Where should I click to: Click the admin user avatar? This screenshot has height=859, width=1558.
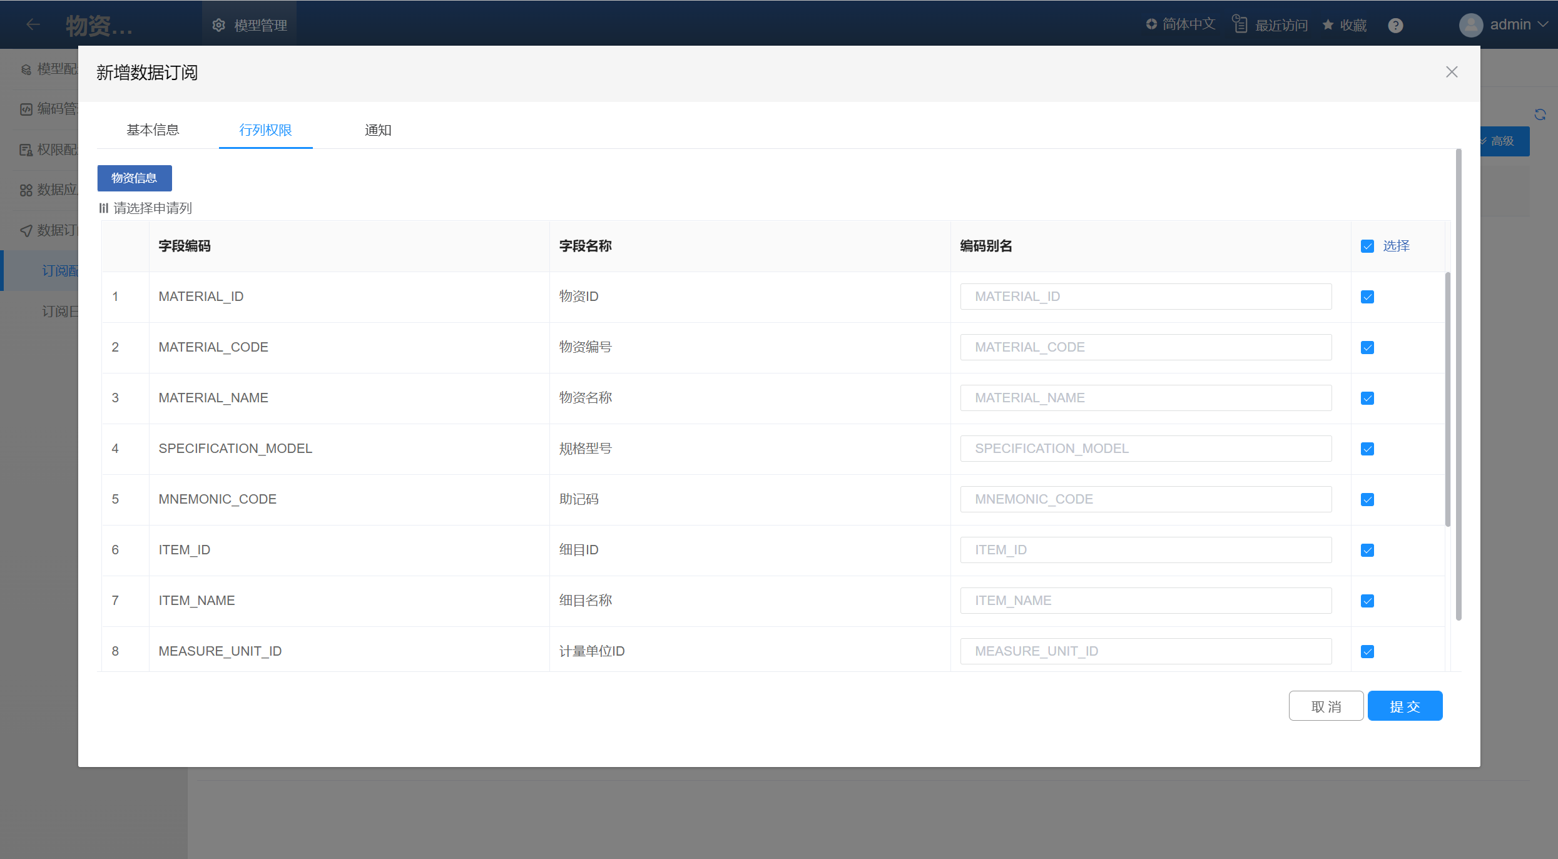[1470, 25]
